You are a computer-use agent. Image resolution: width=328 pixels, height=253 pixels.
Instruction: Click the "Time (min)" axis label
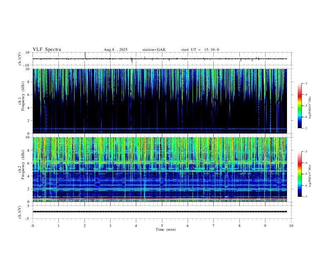[x=166, y=229]
